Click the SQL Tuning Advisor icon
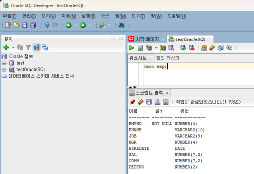 (x=171, y=48)
